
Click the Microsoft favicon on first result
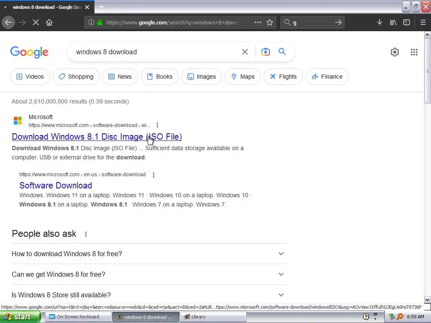(18, 120)
